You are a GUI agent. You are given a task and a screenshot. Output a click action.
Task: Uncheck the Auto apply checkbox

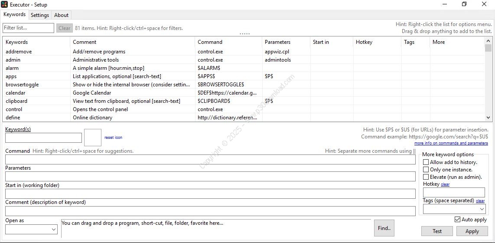tap(458, 220)
